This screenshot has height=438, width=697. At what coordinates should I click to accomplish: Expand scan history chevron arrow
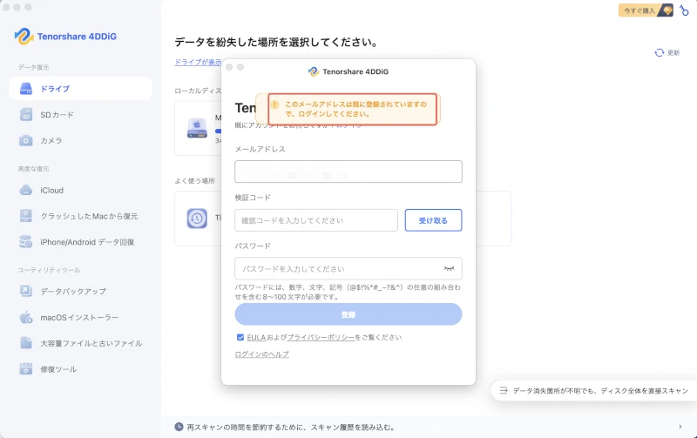[680, 427]
